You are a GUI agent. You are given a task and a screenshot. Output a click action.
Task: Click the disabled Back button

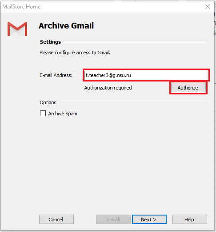point(113,219)
